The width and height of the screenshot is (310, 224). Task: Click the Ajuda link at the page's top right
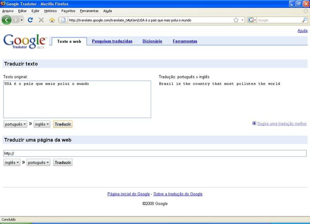(303, 31)
